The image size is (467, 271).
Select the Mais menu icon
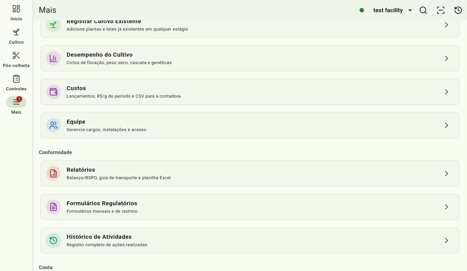[x=16, y=102]
